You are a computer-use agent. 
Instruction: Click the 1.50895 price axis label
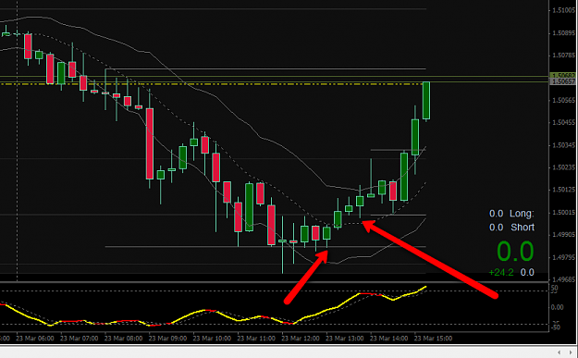tap(563, 33)
